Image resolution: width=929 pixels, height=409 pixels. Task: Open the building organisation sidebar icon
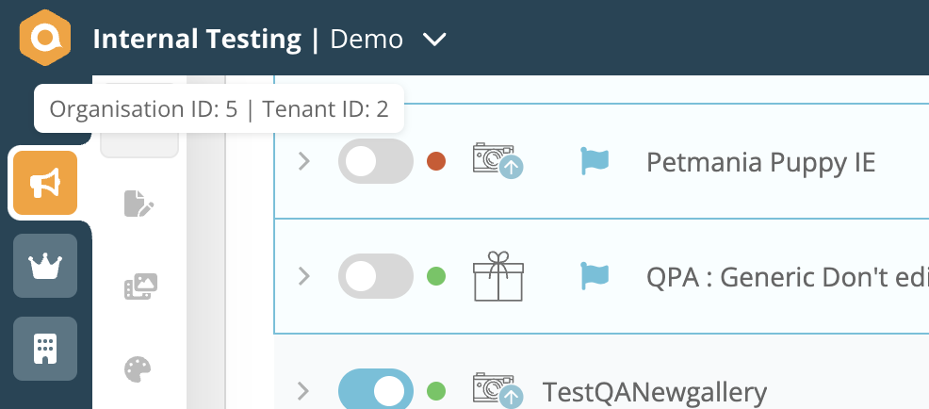click(x=45, y=348)
